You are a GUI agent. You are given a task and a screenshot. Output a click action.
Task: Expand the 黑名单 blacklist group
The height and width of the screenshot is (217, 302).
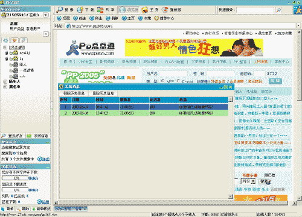(5, 87)
